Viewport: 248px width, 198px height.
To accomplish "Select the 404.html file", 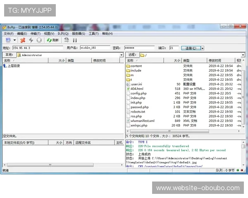I will 137,89.
